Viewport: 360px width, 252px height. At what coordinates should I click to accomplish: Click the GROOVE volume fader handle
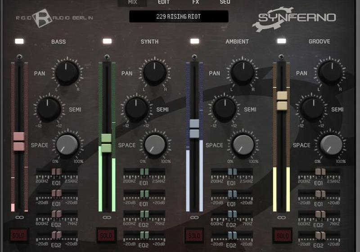pyautogui.click(x=282, y=101)
